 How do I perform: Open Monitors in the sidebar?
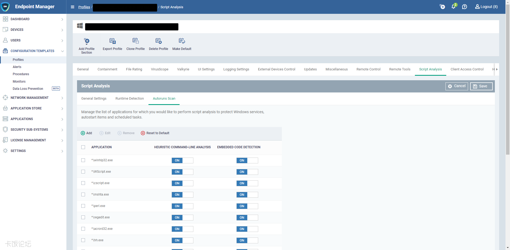click(x=19, y=82)
